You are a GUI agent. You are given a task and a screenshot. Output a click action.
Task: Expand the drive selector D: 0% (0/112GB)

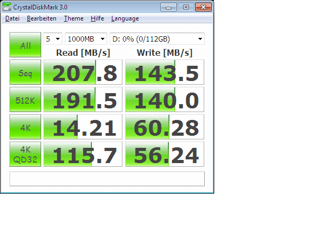[x=157, y=39]
